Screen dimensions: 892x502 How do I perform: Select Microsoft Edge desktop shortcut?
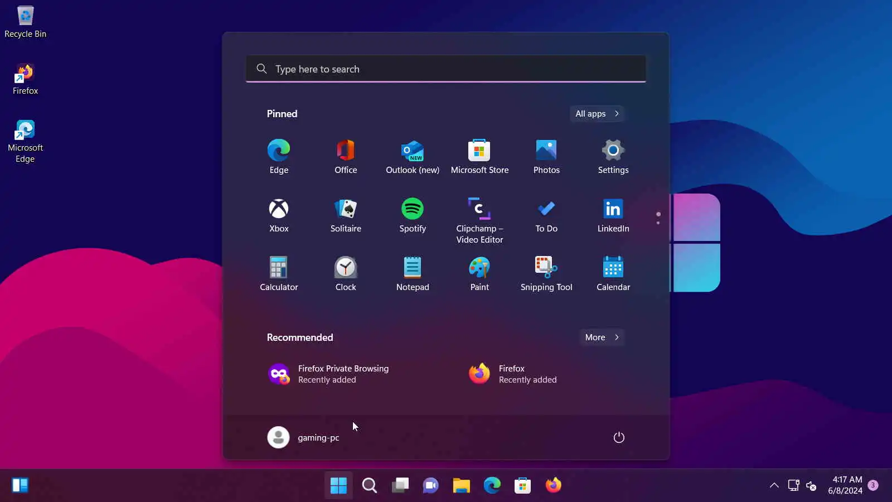(25, 141)
